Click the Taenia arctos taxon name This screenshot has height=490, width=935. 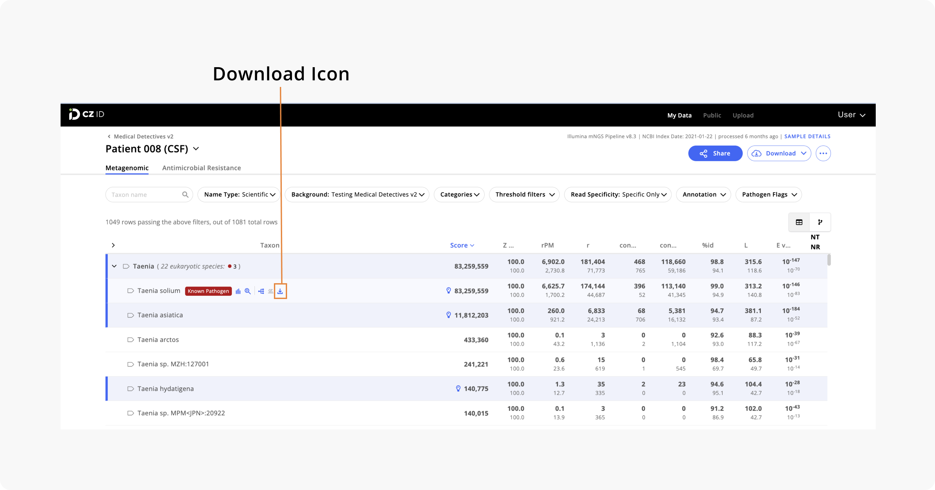click(158, 340)
